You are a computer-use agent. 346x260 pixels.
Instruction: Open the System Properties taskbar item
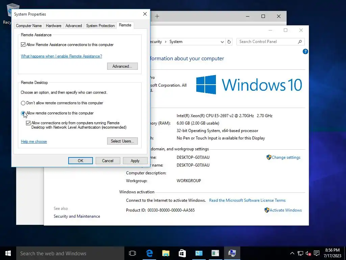pyautogui.click(x=232, y=253)
